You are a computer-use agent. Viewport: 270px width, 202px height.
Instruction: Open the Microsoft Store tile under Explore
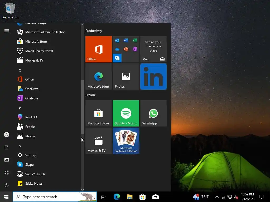(x=99, y=113)
